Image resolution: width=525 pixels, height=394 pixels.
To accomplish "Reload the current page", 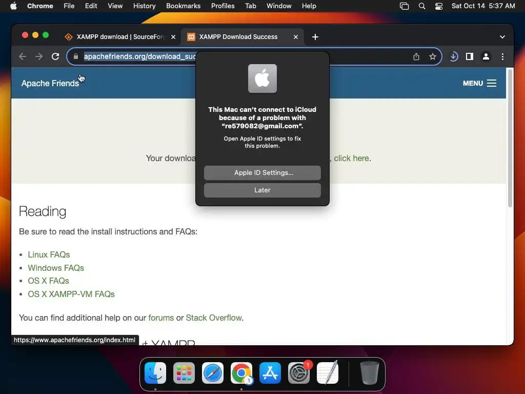I will [55, 56].
